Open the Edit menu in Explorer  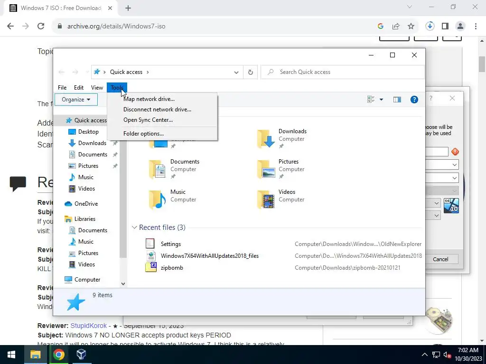[x=79, y=88]
